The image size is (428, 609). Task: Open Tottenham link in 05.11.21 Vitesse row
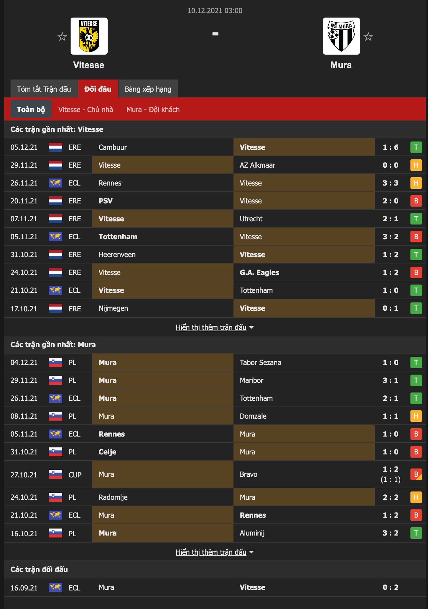[x=118, y=237]
